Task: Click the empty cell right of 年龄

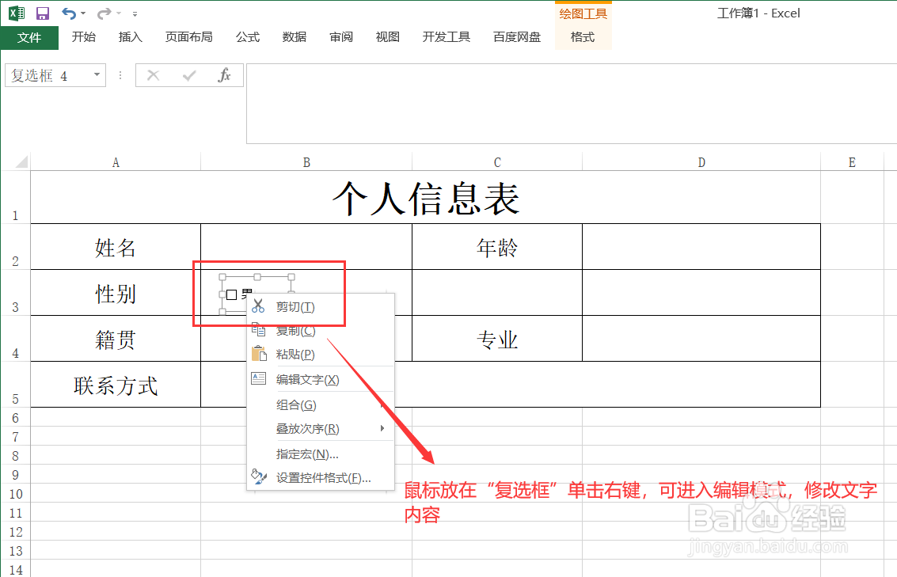Action: click(x=701, y=247)
